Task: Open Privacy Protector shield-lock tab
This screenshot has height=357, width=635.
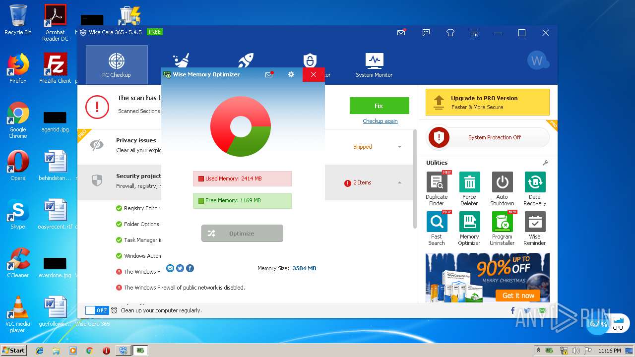Action: pos(310,60)
